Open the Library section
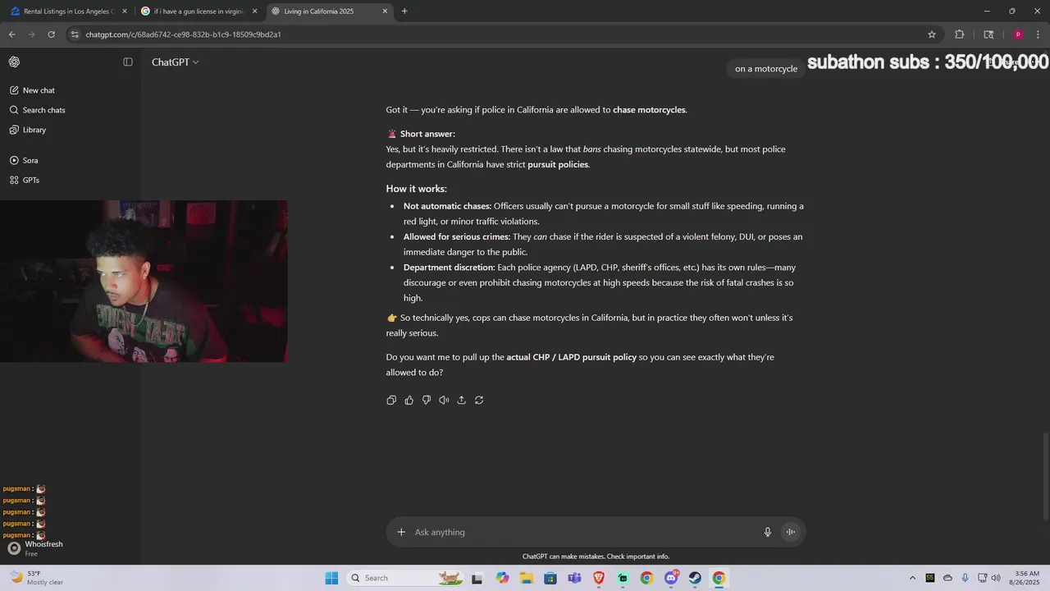1050x591 pixels. coord(34,130)
